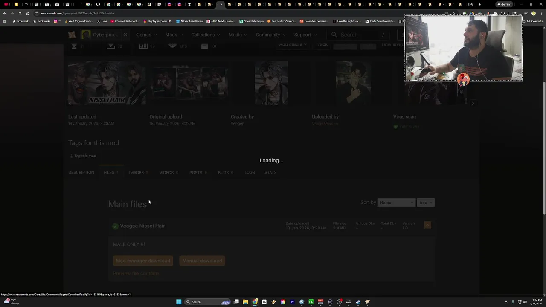Viewport: 546px width, 307px height.
Task: Switch to the DESCRIPTION tab
Action: 81,172
